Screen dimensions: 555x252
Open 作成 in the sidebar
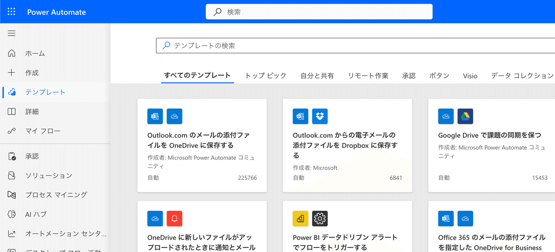(55, 73)
